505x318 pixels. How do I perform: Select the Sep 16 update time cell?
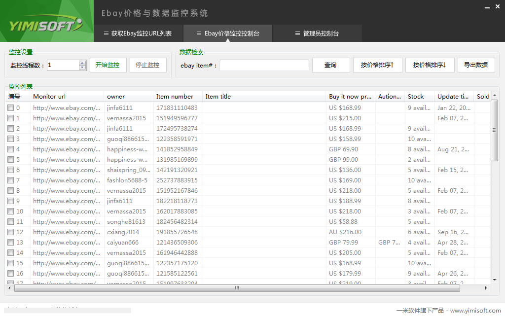pyautogui.click(x=453, y=232)
